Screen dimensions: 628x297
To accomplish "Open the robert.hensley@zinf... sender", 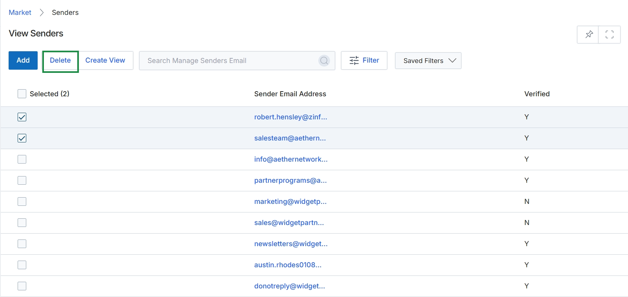I will pos(290,117).
